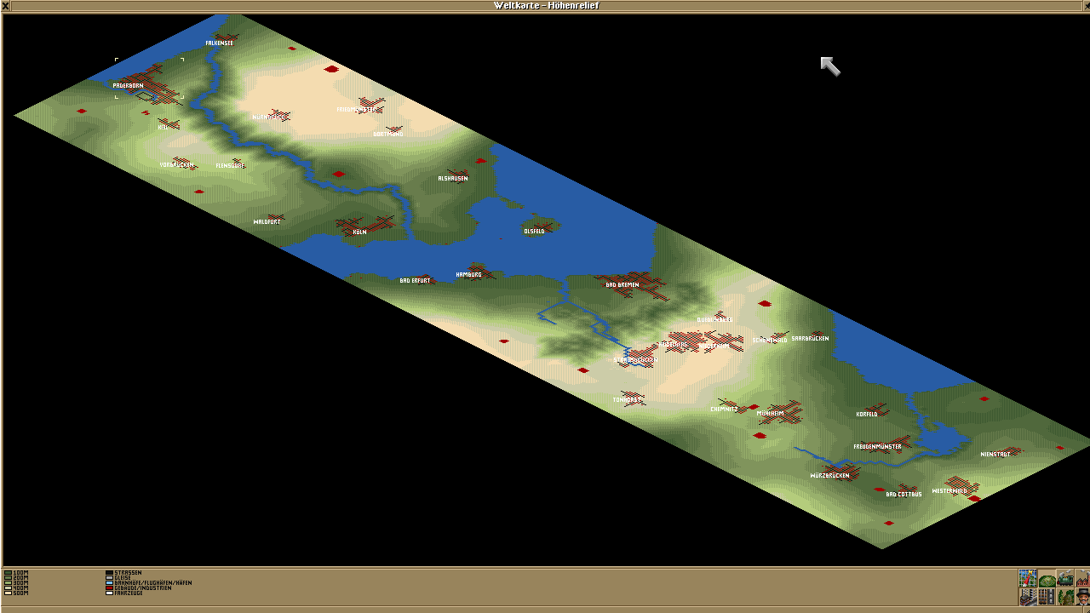Screen dimensions: 1090x613
Task: Click the compass map-centering icon
Action: pos(1028,578)
